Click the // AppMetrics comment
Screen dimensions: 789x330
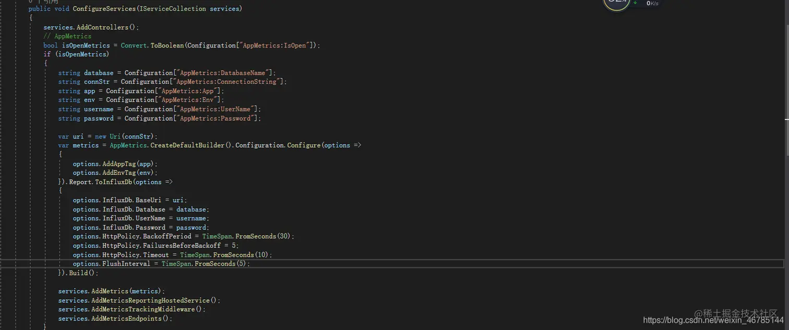[67, 37]
